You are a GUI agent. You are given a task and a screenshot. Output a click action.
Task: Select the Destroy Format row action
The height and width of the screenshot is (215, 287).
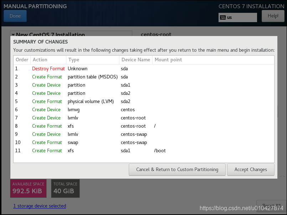pos(48,68)
